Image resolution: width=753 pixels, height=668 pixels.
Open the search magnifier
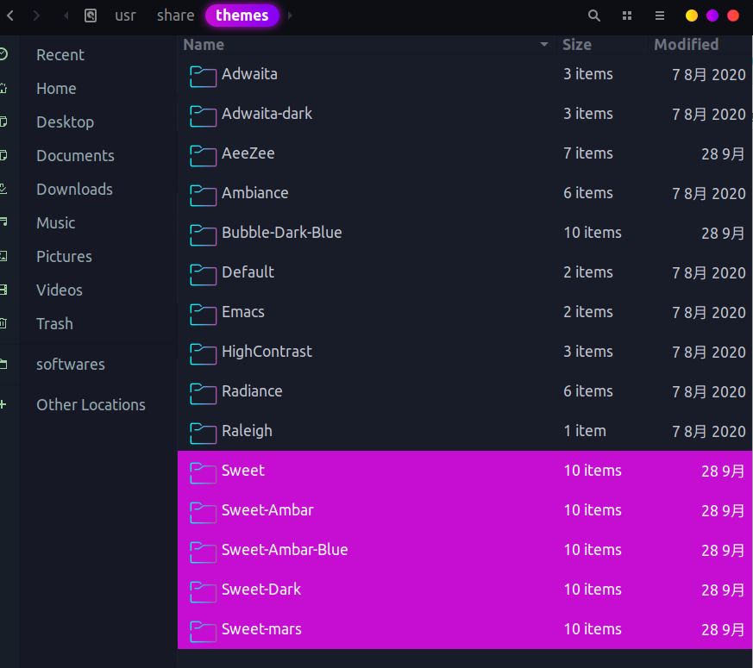594,16
